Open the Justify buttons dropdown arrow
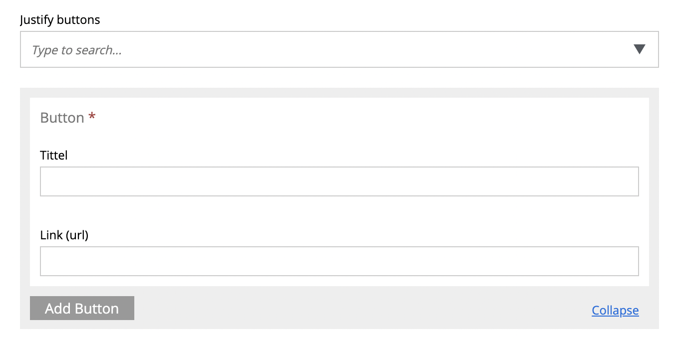The image size is (675, 339). click(639, 49)
